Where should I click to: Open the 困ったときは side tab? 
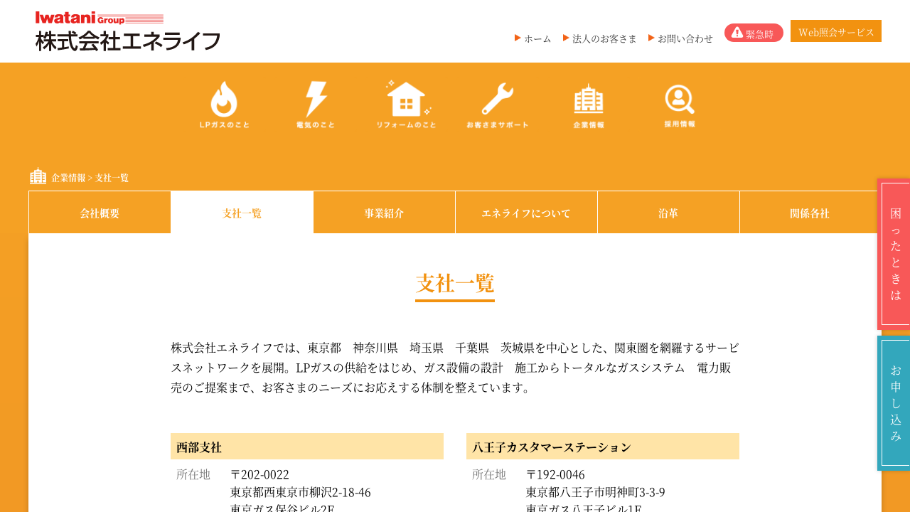[894, 254]
